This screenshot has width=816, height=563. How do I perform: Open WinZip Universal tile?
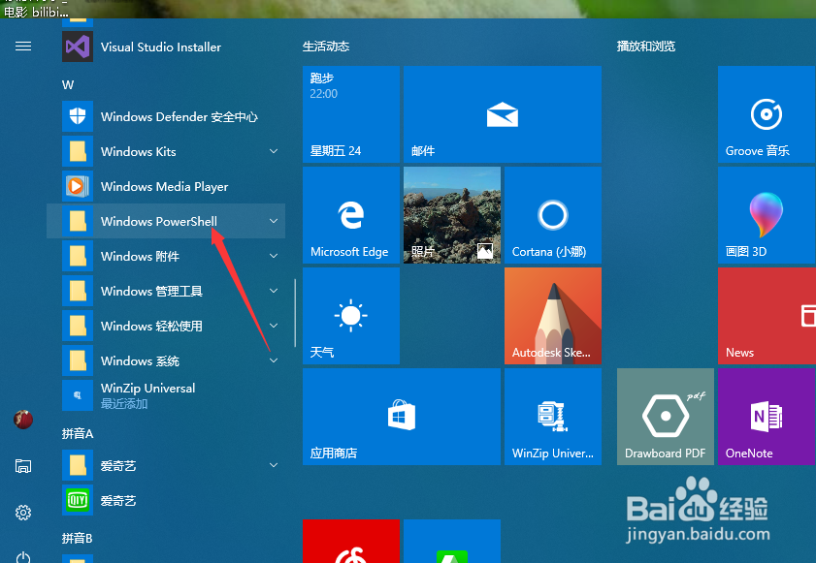pyautogui.click(x=553, y=417)
